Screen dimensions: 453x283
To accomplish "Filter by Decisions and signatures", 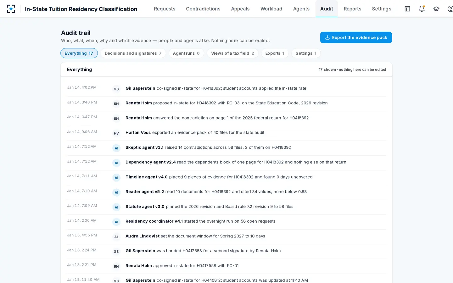I will click(x=133, y=53).
